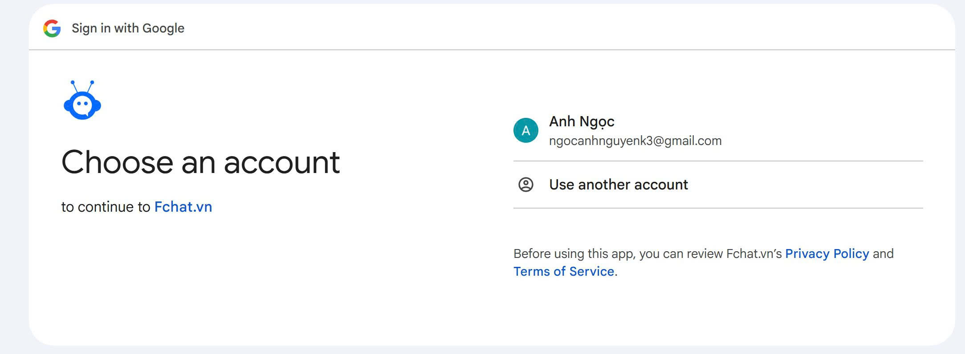
Task: Click the word "and" after Privacy Policy
Action: click(x=883, y=253)
